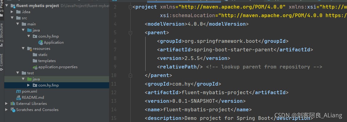Click the blue java source folder icon
Viewport: 347px width, 122px height.
click(29, 30)
